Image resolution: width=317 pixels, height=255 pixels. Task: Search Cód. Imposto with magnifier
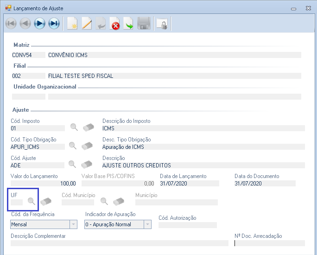click(74, 127)
